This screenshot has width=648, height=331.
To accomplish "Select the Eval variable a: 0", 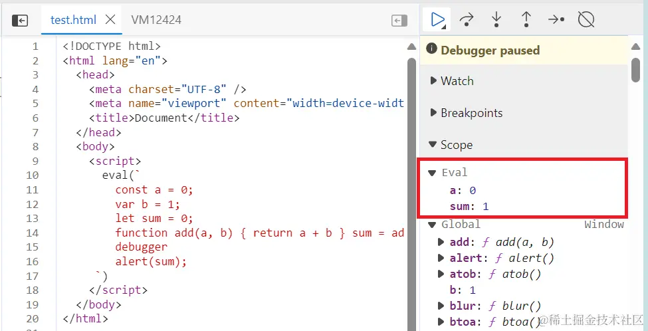I will point(463,191).
